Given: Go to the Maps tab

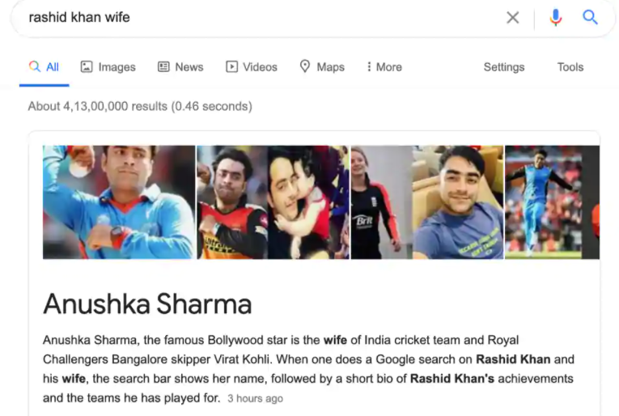Looking at the screenshot, I should click(322, 67).
